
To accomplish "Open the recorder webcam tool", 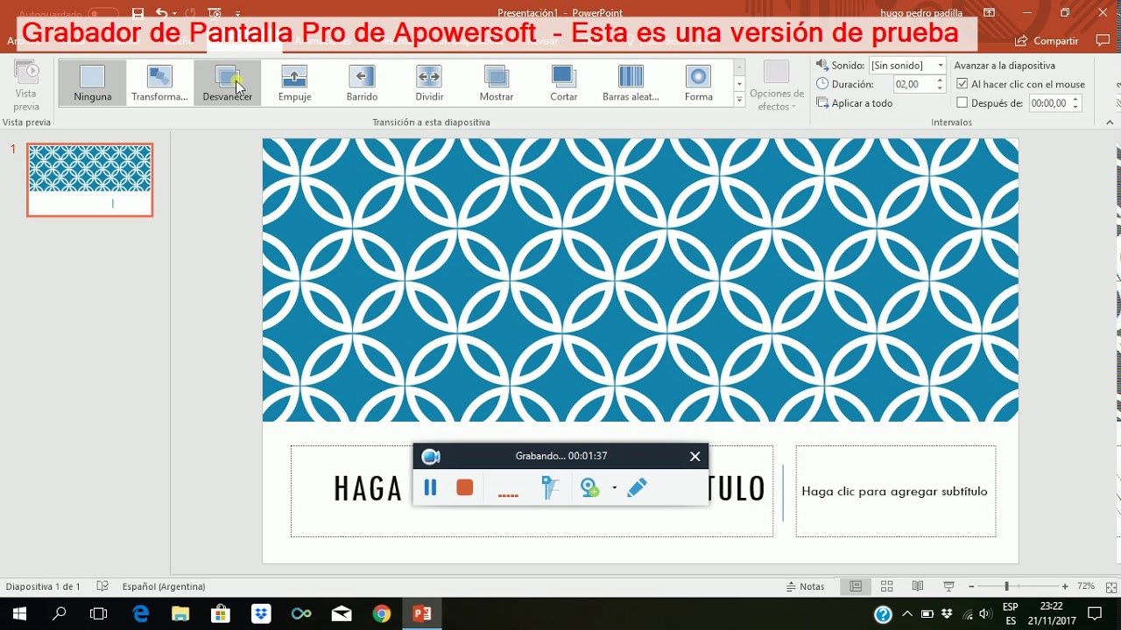I will click(590, 487).
